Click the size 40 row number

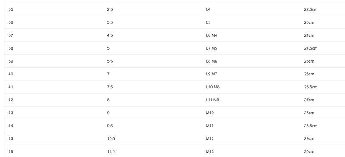tap(10, 74)
